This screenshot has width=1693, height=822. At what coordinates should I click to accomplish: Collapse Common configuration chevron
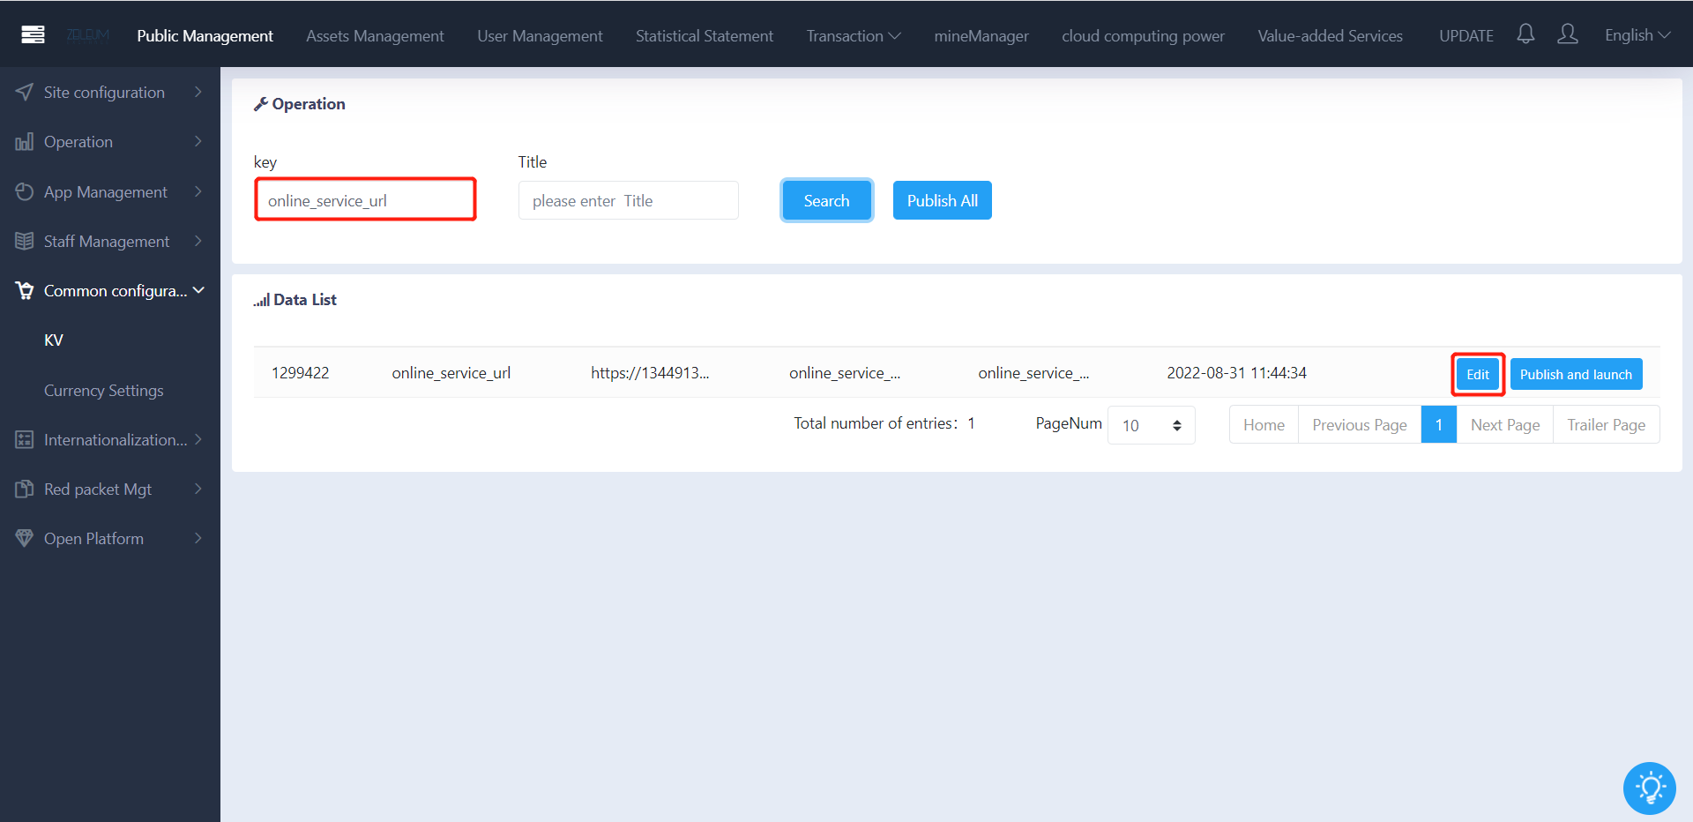198,290
